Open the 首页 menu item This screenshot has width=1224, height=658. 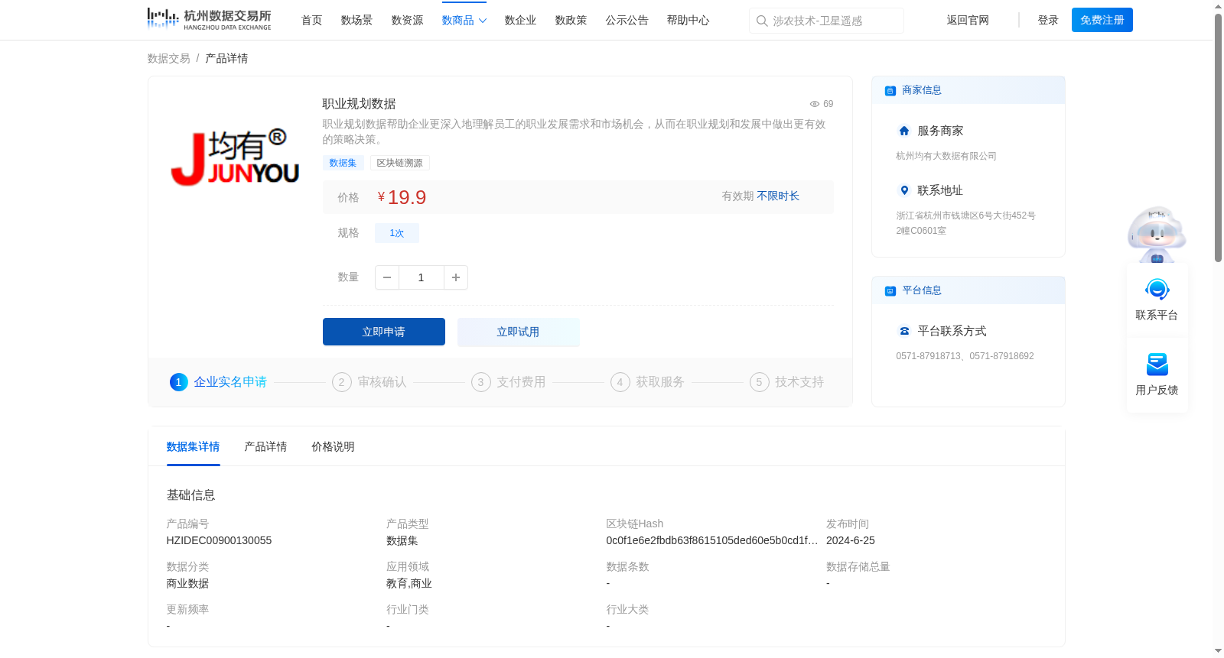[x=312, y=21]
